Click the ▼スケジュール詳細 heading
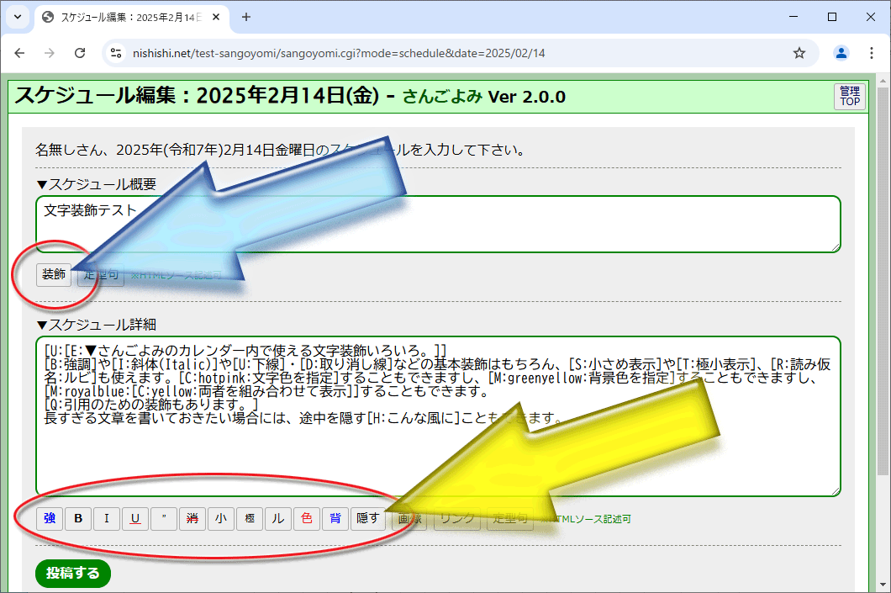The width and height of the screenshot is (891, 593). coord(96,325)
